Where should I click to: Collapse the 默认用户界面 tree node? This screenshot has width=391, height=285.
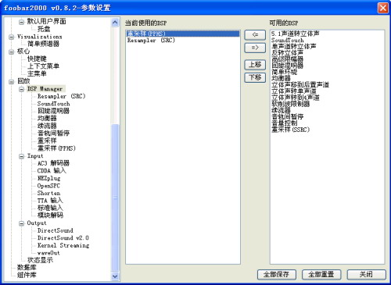21,22
